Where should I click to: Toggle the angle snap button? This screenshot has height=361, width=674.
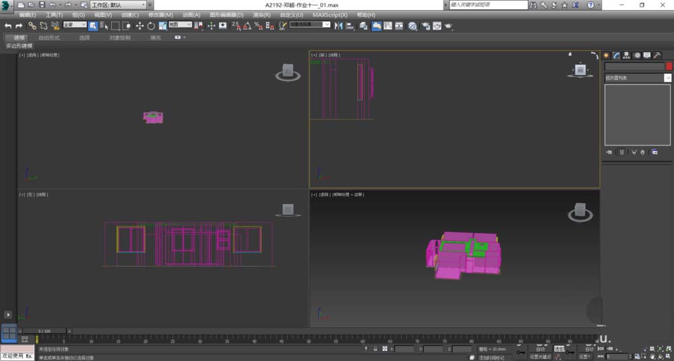click(x=247, y=26)
